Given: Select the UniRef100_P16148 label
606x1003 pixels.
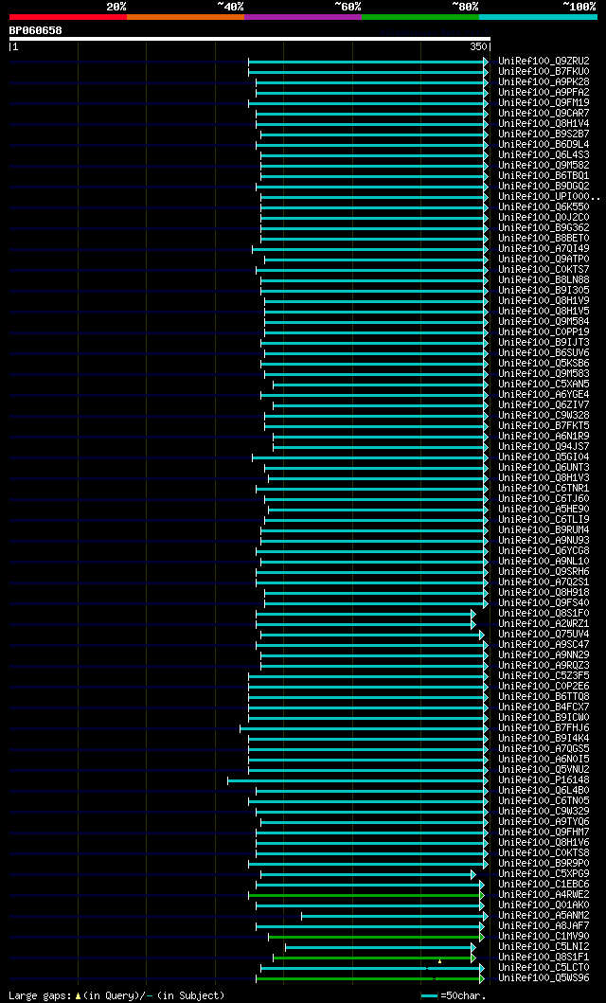Looking at the screenshot, I should pos(544,780).
